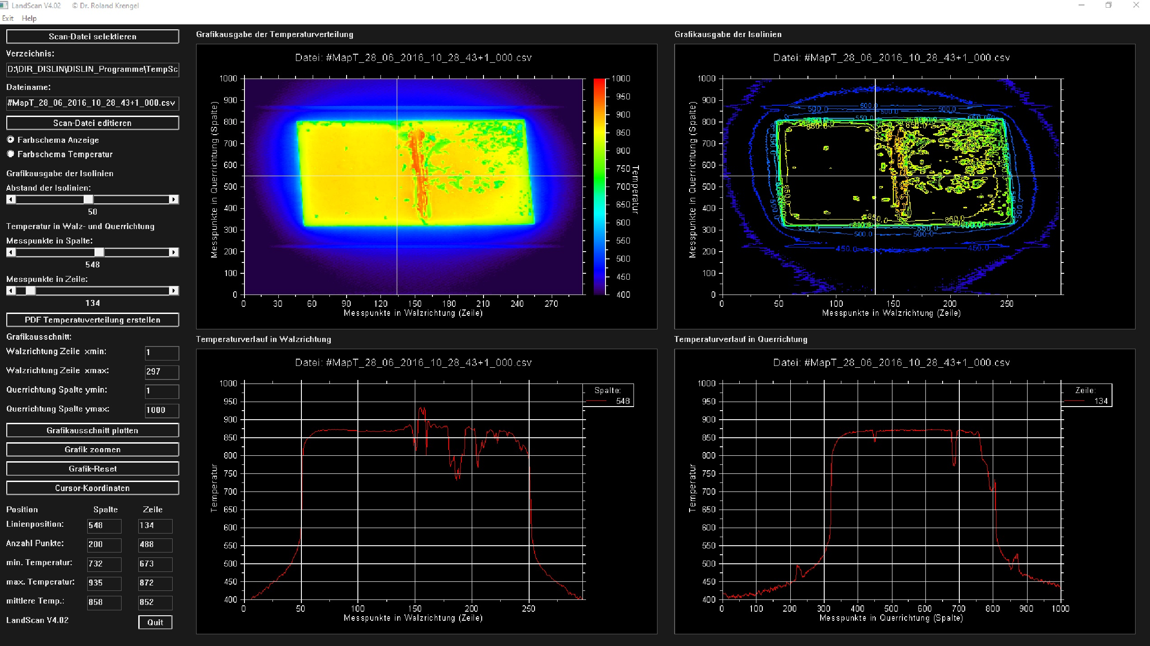Click the Abstand der Isolinien slider thumb
This screenshot has width=1150, height=646.
[x=89, y=199]
